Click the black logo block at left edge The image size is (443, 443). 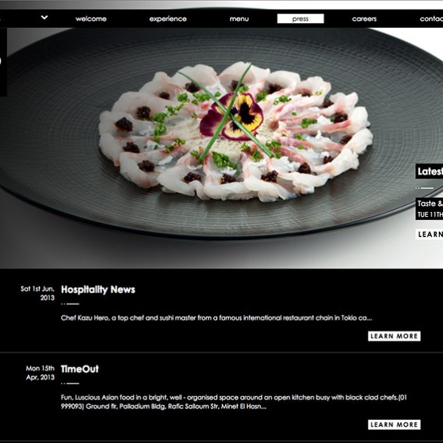tap(3, 62)
